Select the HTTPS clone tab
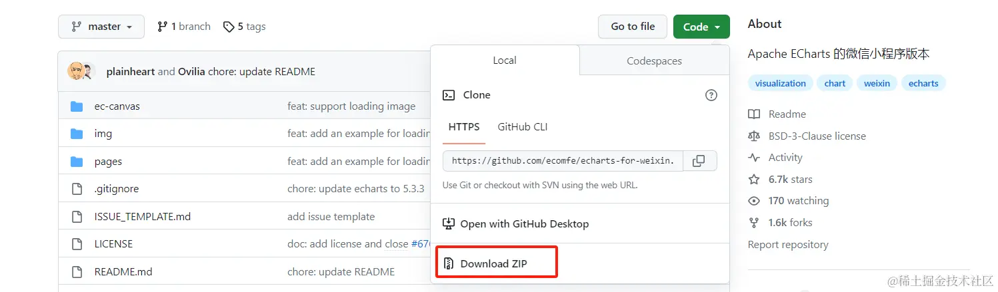The width and height of the screenshot is (998, 292). pos(463,126)
